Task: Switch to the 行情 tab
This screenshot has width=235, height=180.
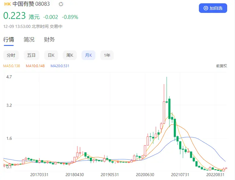Action: click(x=8, y=40)
